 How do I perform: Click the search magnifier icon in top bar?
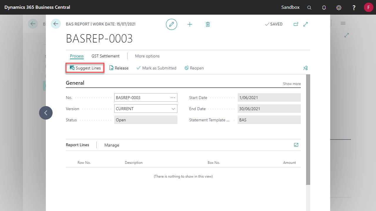pos(309,8)
